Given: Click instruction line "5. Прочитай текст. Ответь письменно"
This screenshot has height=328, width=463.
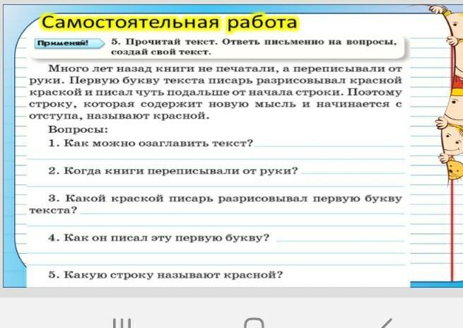Looking at the screenshot, I should pyautogui.click(x=254, y=42).
